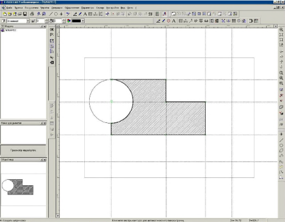Image resolution: width=285 pixels, height=222 pixels.
Task: Click the P: parameters icon in automenu
Action: [x=52, y=35]
